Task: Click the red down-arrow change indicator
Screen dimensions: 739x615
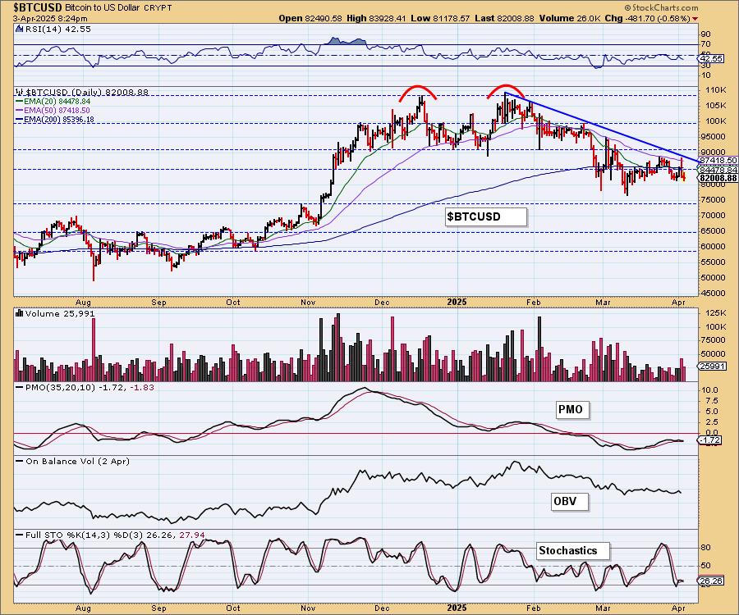Action: 695,19
